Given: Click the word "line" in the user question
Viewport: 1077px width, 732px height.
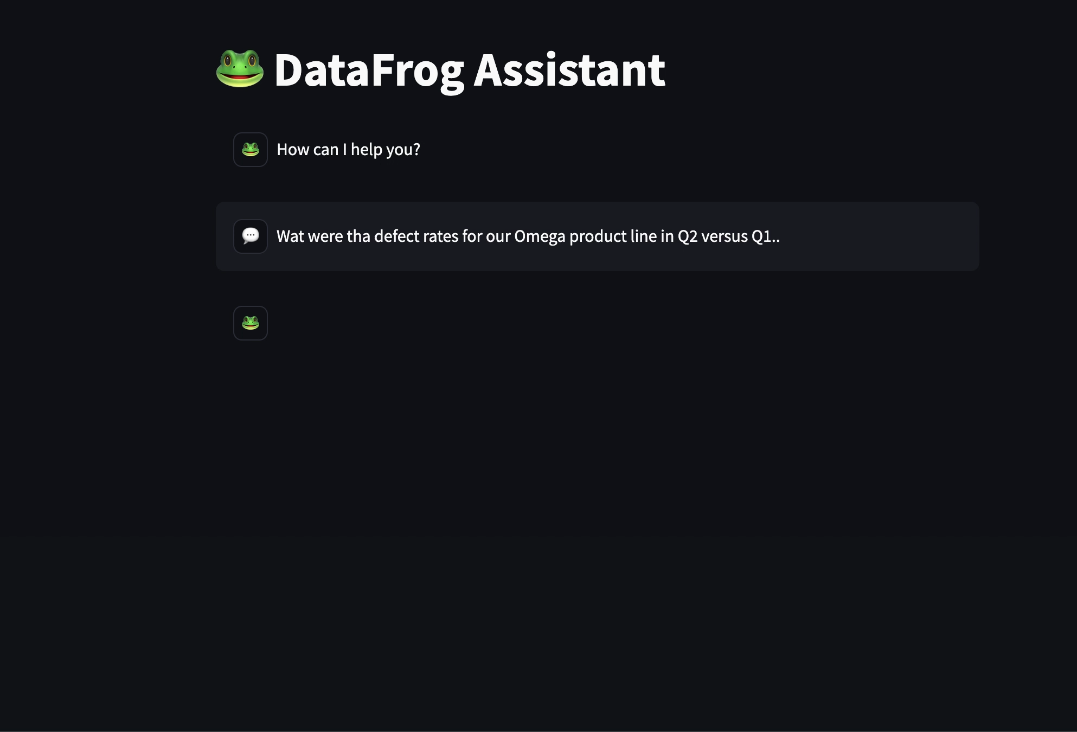Looking at the screenshot, I should click(x=643, y=236).
